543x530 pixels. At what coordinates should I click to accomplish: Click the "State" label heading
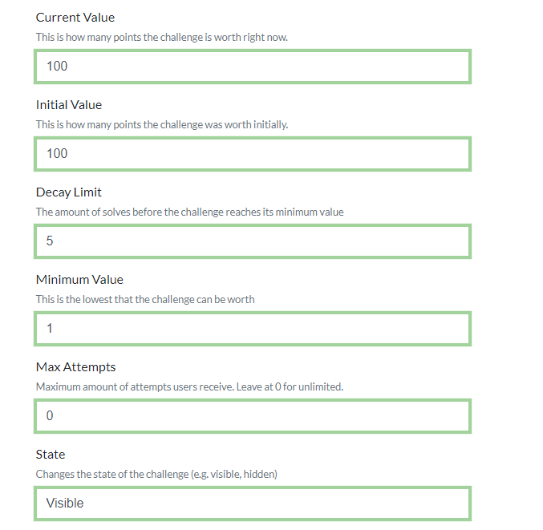[51, 455]
